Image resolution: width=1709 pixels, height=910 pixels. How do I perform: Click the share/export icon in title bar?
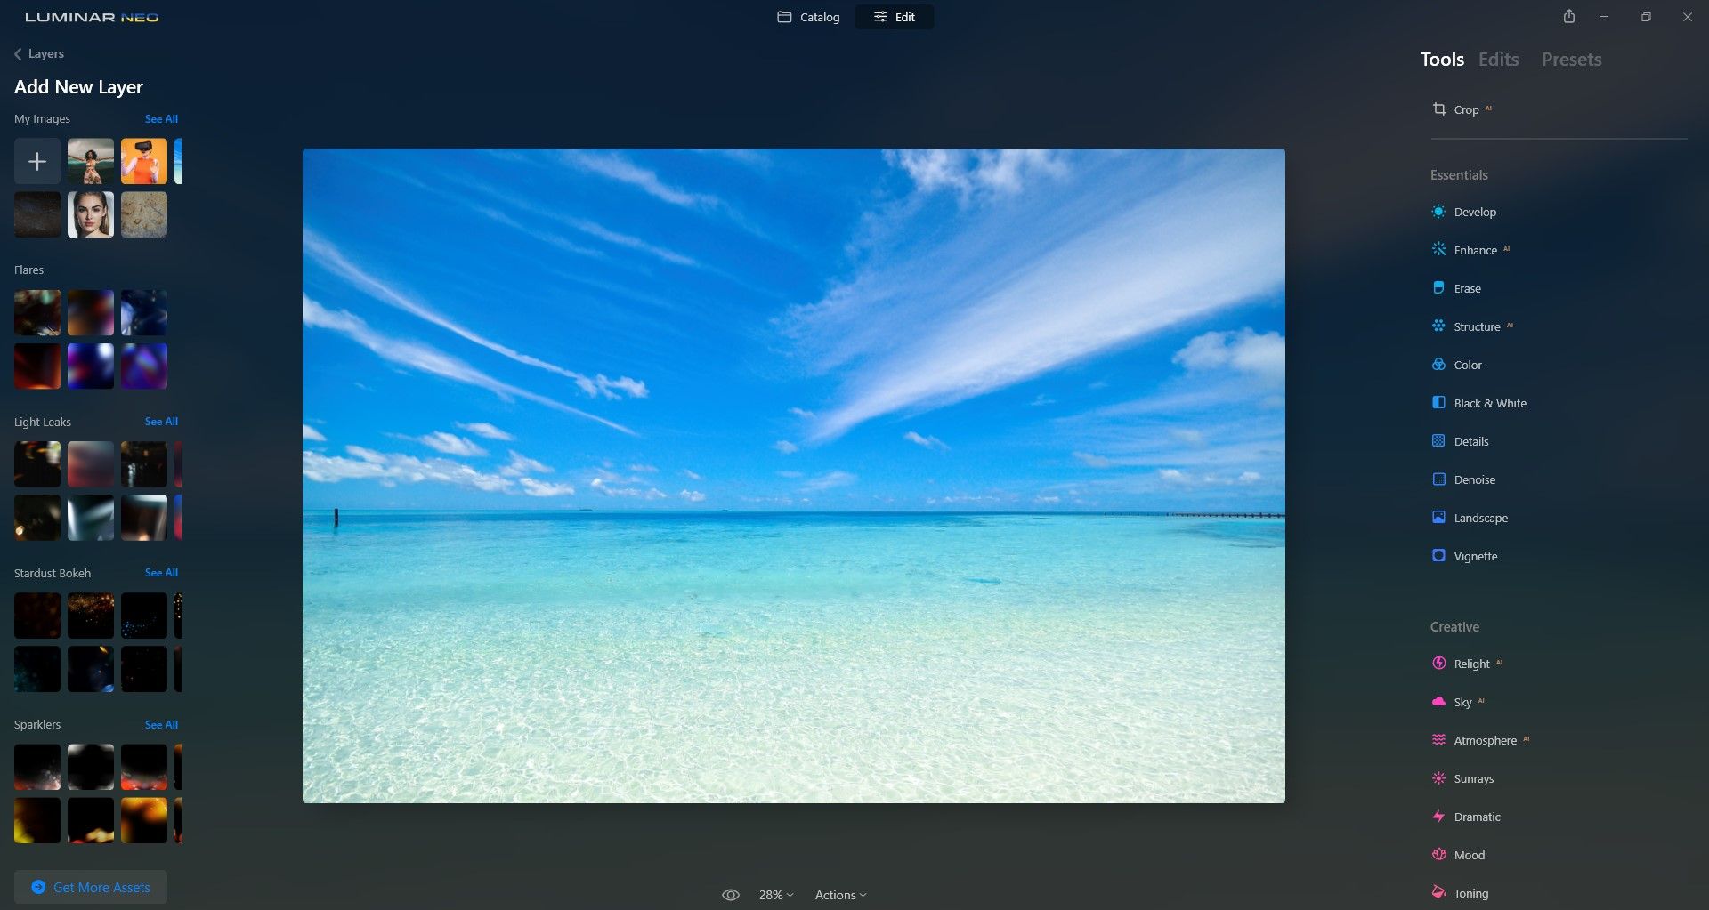coord(1569,17)
